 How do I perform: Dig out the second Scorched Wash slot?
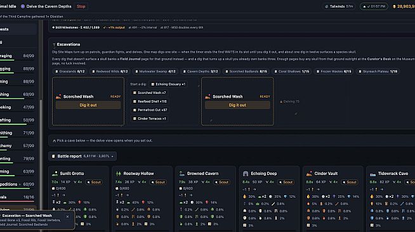(x=237, y=105)
